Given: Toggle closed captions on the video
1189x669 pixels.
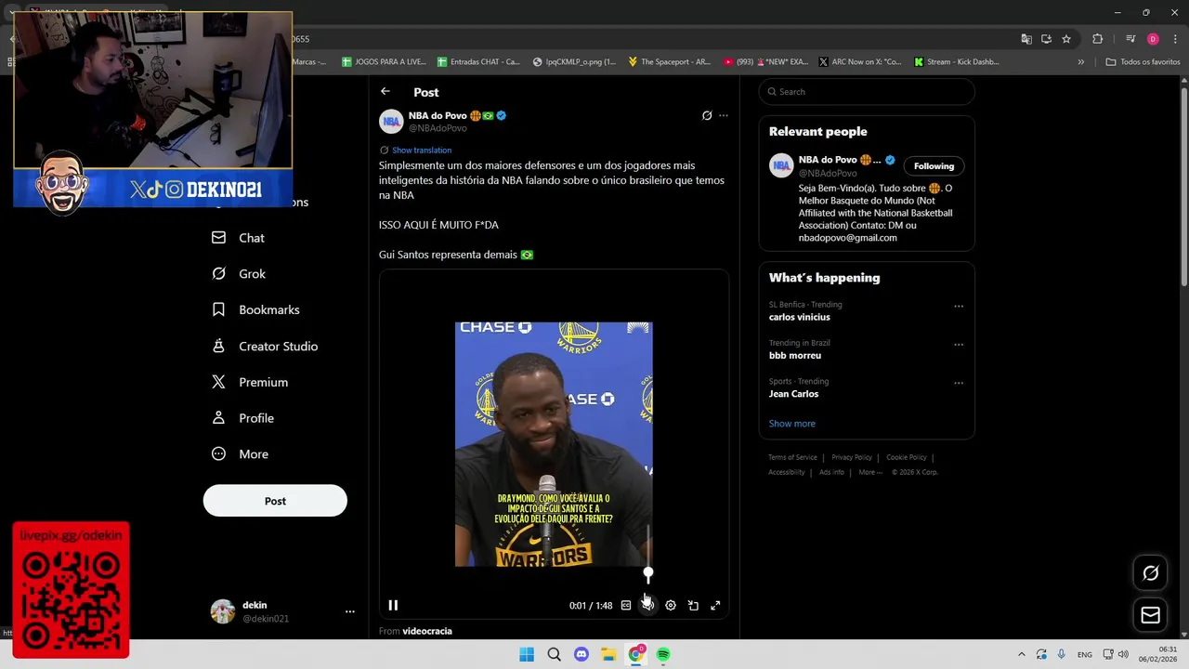Looking at the screenshot, I should coord(626,605).
